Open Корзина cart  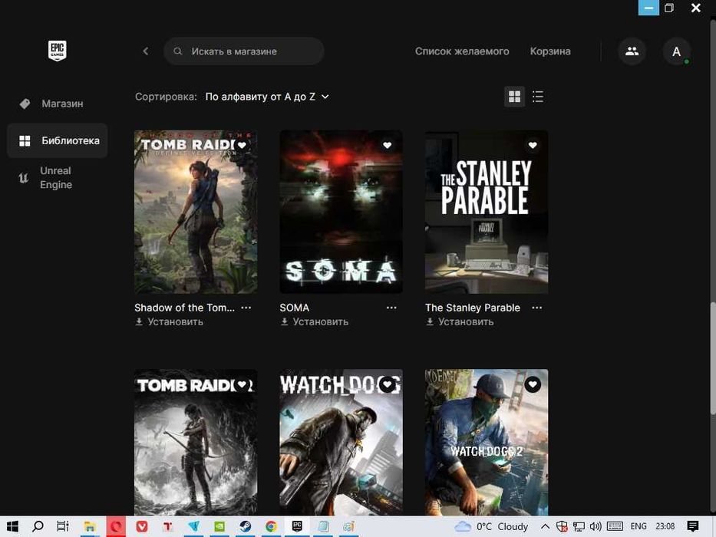tap(549, 51)
